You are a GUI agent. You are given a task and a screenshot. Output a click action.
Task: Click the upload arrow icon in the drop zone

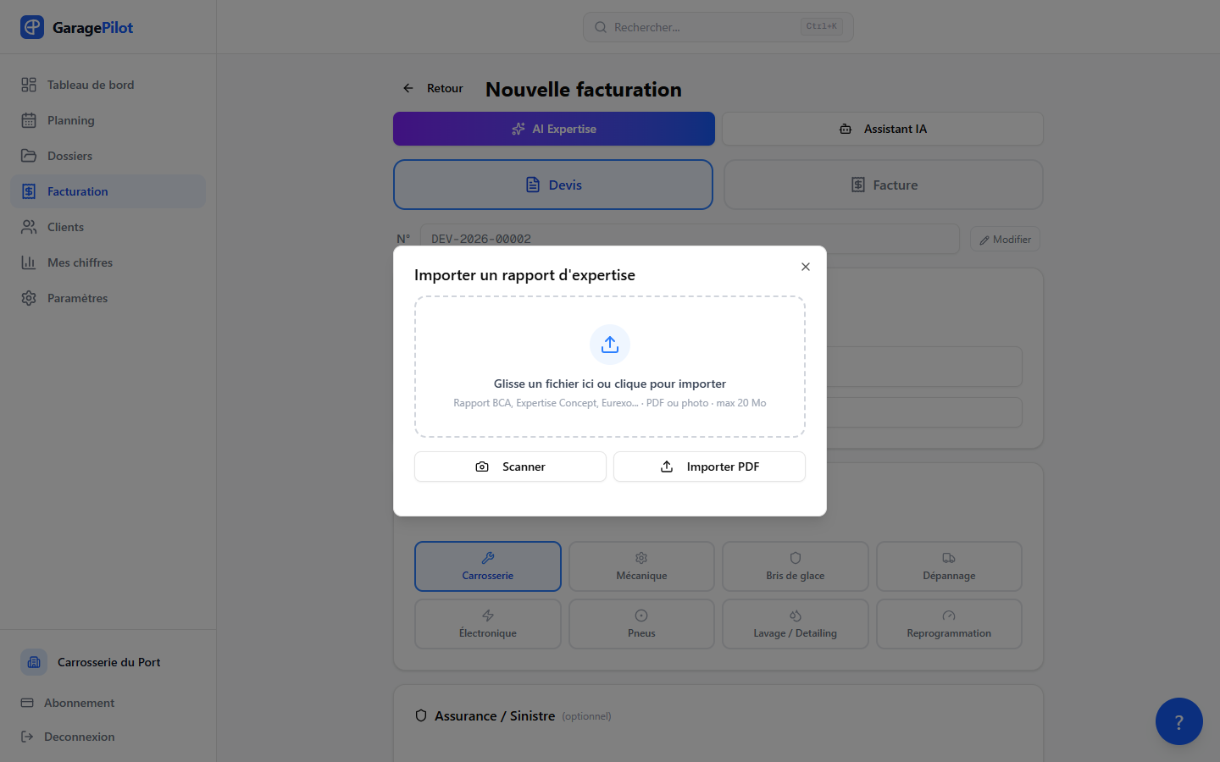pyautogui.click(x=610, y=345)
